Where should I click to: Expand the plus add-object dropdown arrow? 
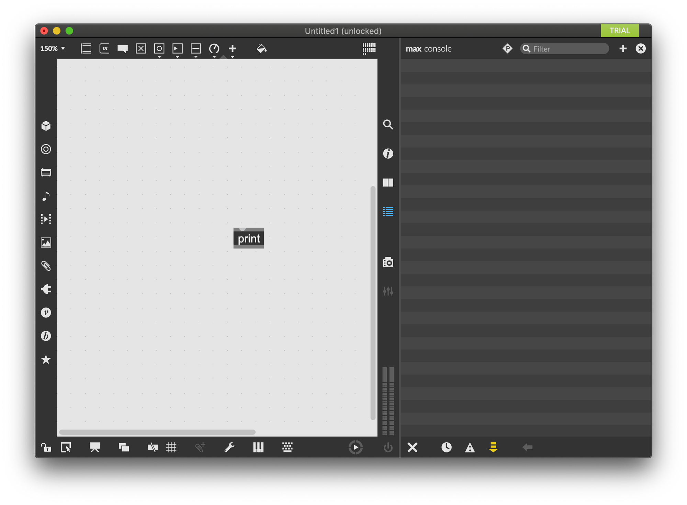(x=233, y=57)
